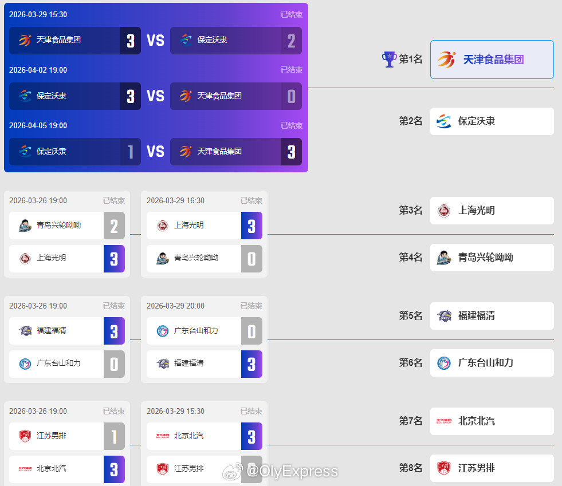This screenshot has height=486, width=562.
Task: Click the 已结束 status label on the top match
Action: coord(291,15)
